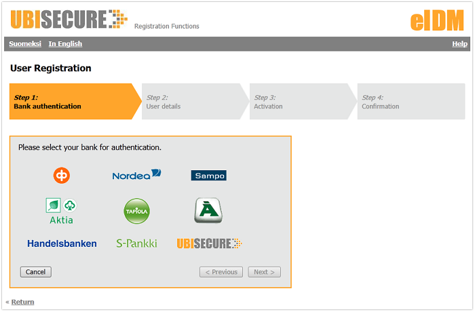Image resolution: width=475 pixels, height=312 pixels.
Task: Click the 'User Registration' heading
Action: 51,68
